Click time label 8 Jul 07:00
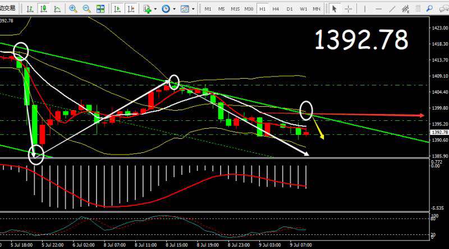 tap(114, 245)
